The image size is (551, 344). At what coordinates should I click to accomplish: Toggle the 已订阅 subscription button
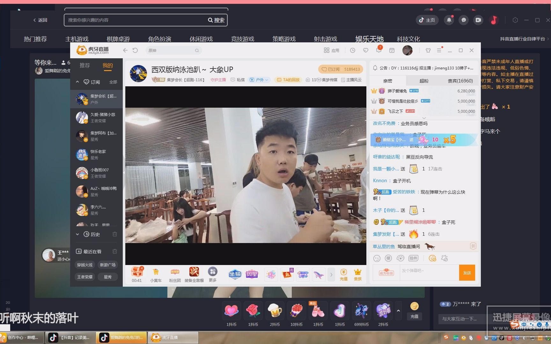click(x=341, y=69)
